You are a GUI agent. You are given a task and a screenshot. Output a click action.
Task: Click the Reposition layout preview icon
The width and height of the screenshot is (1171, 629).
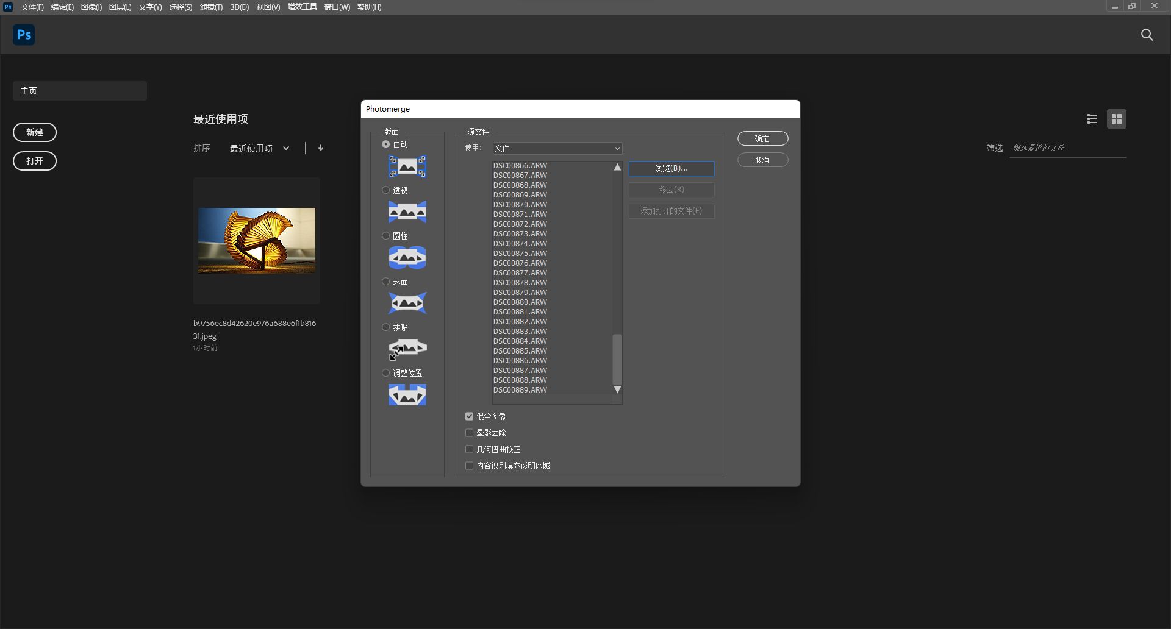coord(407,395)
